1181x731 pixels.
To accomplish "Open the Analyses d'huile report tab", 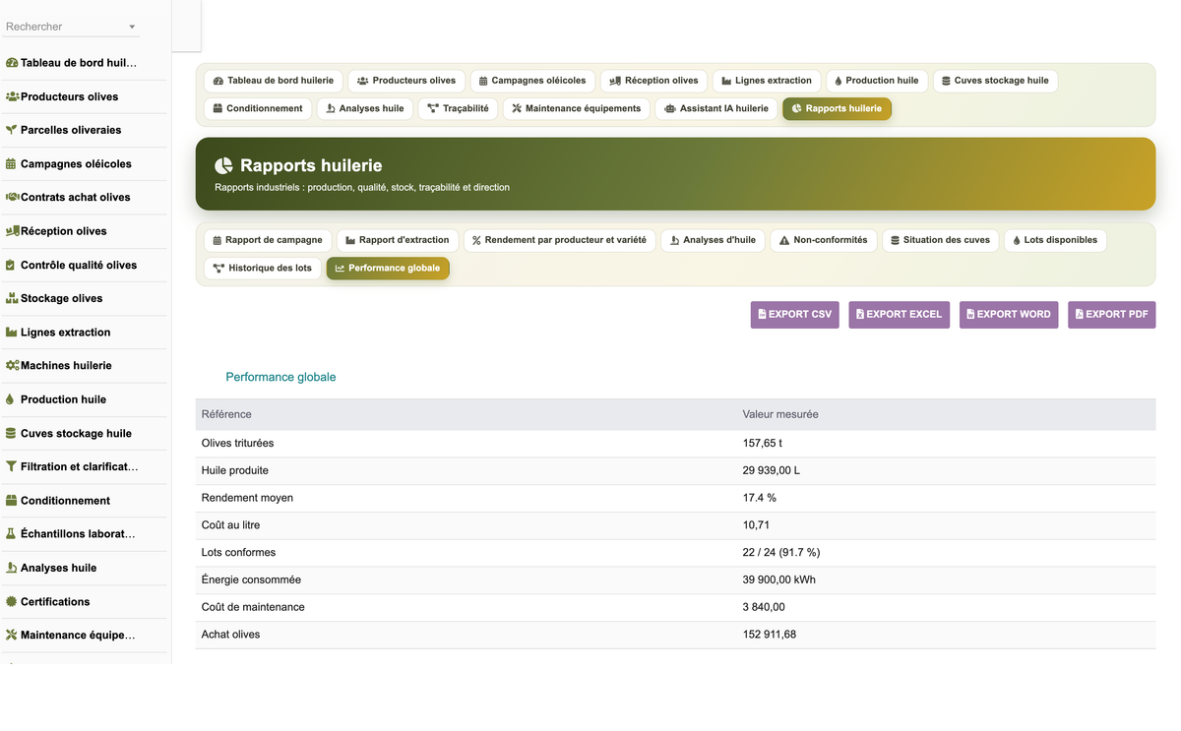I will tap(713, 240).
